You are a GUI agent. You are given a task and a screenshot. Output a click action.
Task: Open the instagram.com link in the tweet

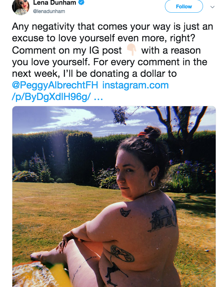pos(135,85)
